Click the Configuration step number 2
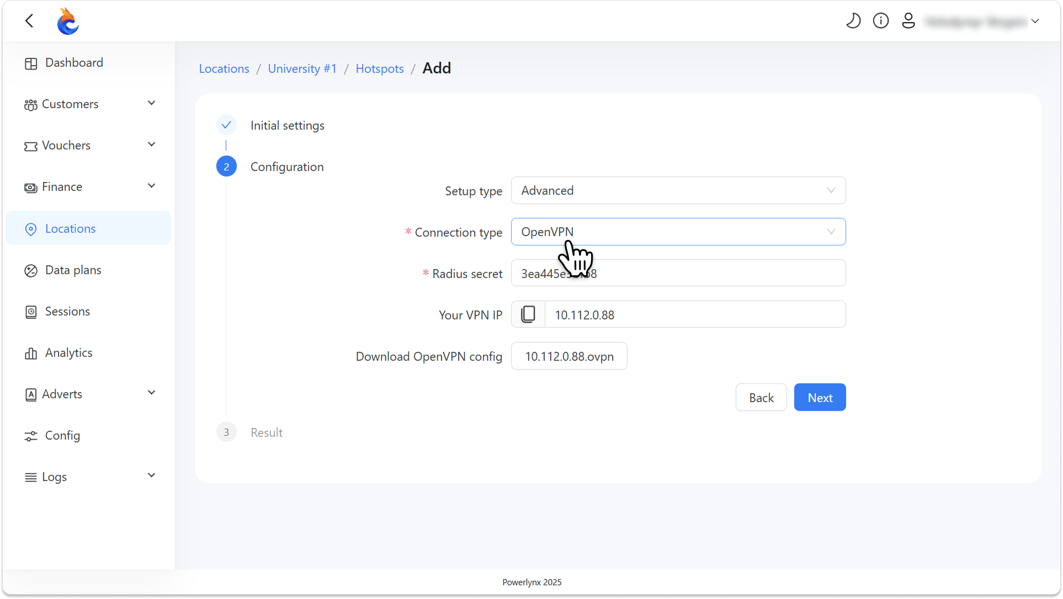1063x599 pixels. coord(226,167)
